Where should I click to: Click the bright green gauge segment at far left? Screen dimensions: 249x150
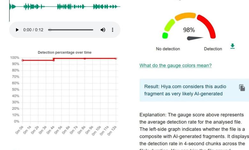[165, 35]
